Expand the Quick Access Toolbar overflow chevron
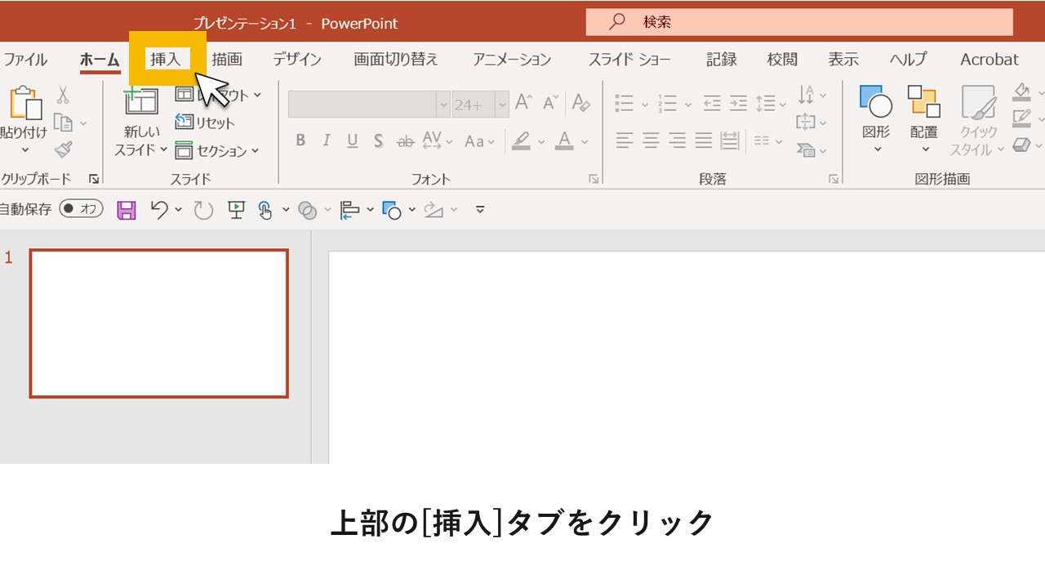 pyautogui.click(x=480, y=210)
